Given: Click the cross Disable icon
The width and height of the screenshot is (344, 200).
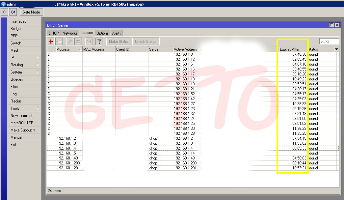Looking at the screenshot, I should point(78,42).
